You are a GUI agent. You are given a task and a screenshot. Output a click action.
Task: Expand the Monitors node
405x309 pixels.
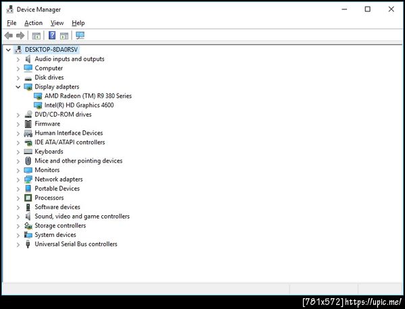18,171
